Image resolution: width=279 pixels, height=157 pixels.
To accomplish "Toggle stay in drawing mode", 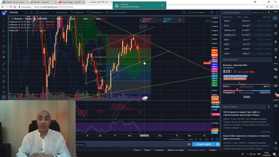I will pos(4,82).
